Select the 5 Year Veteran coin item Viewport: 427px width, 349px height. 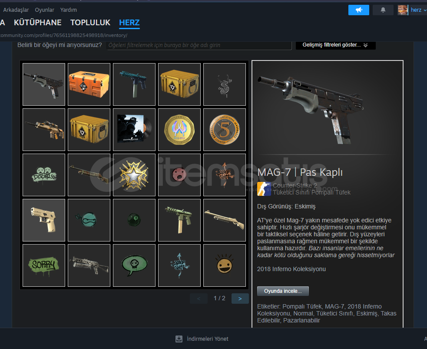tap(225, 130)
